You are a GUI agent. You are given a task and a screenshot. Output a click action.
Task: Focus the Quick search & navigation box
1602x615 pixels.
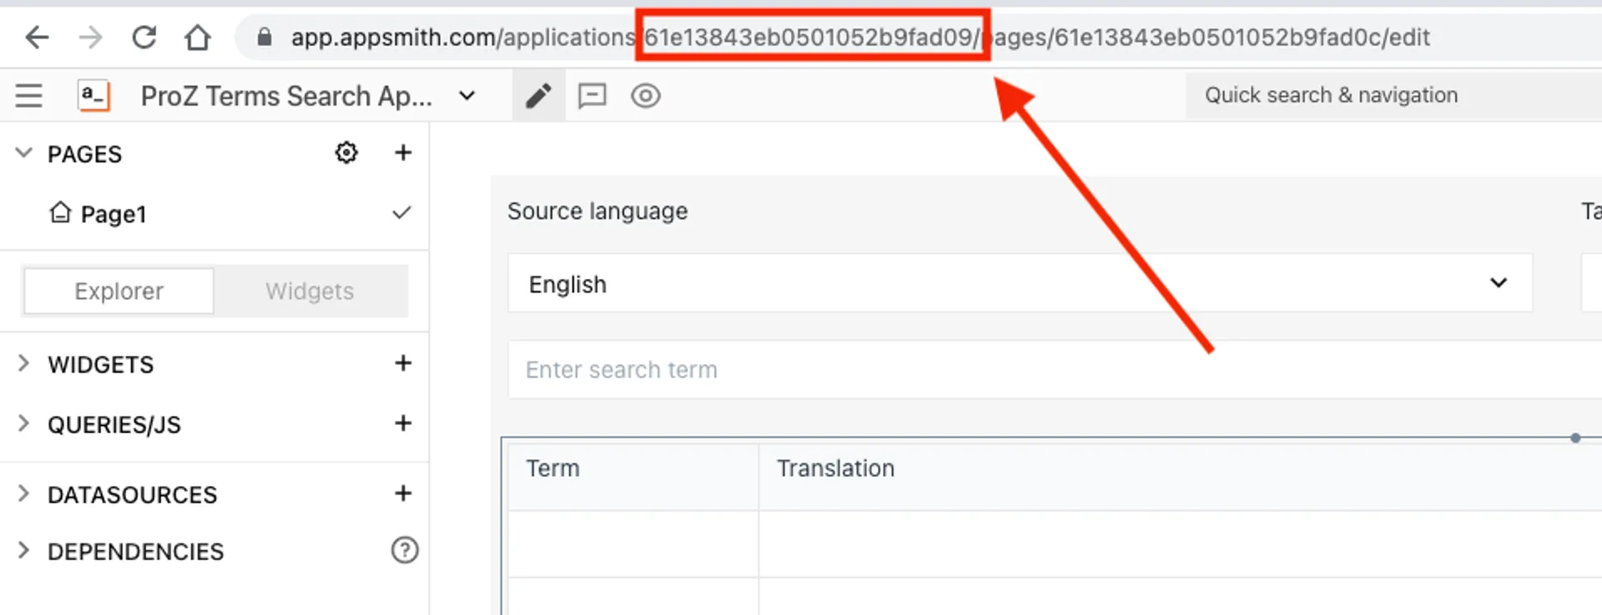[x=1393, y=95]
